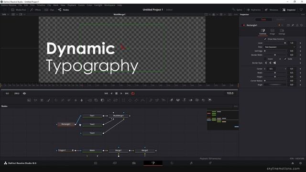This screenshot has height=172, width=306.
Task: Toggle the Effects panel
Action: [35, 10]
